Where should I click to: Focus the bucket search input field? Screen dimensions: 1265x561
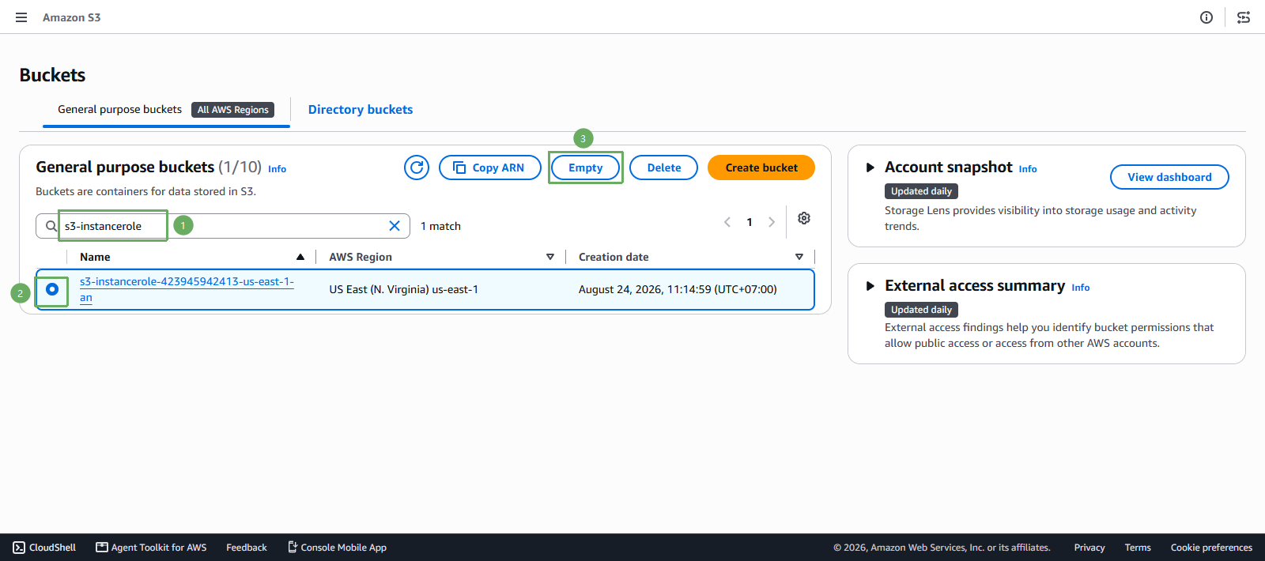pos(223,226)
